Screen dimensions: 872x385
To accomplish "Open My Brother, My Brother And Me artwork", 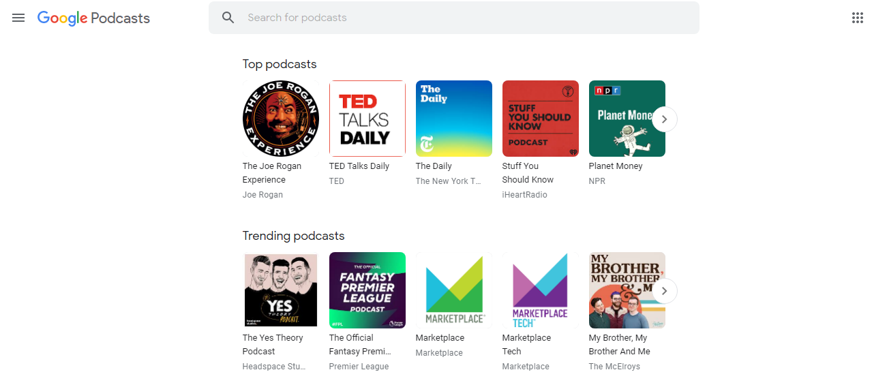I will pyautogui.click(x=627, y=290).
